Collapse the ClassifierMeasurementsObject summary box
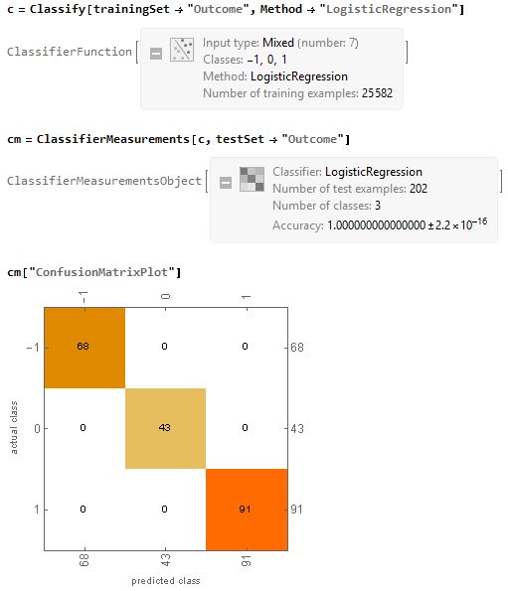Screen dimensions: 508x591 pos(226,183)
